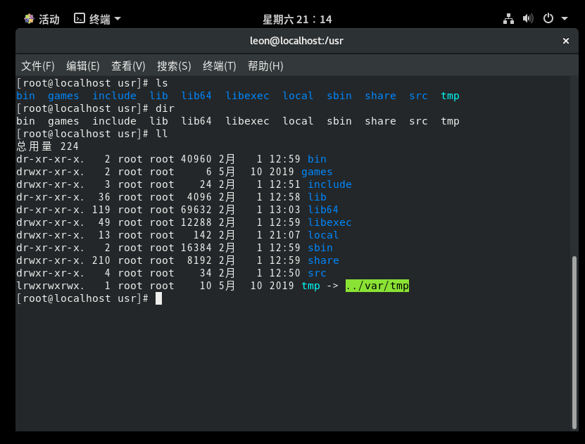Click cyan 'tmp' in ls output
585x444 pixels.
pyautogui.click(x=450, y=96)
